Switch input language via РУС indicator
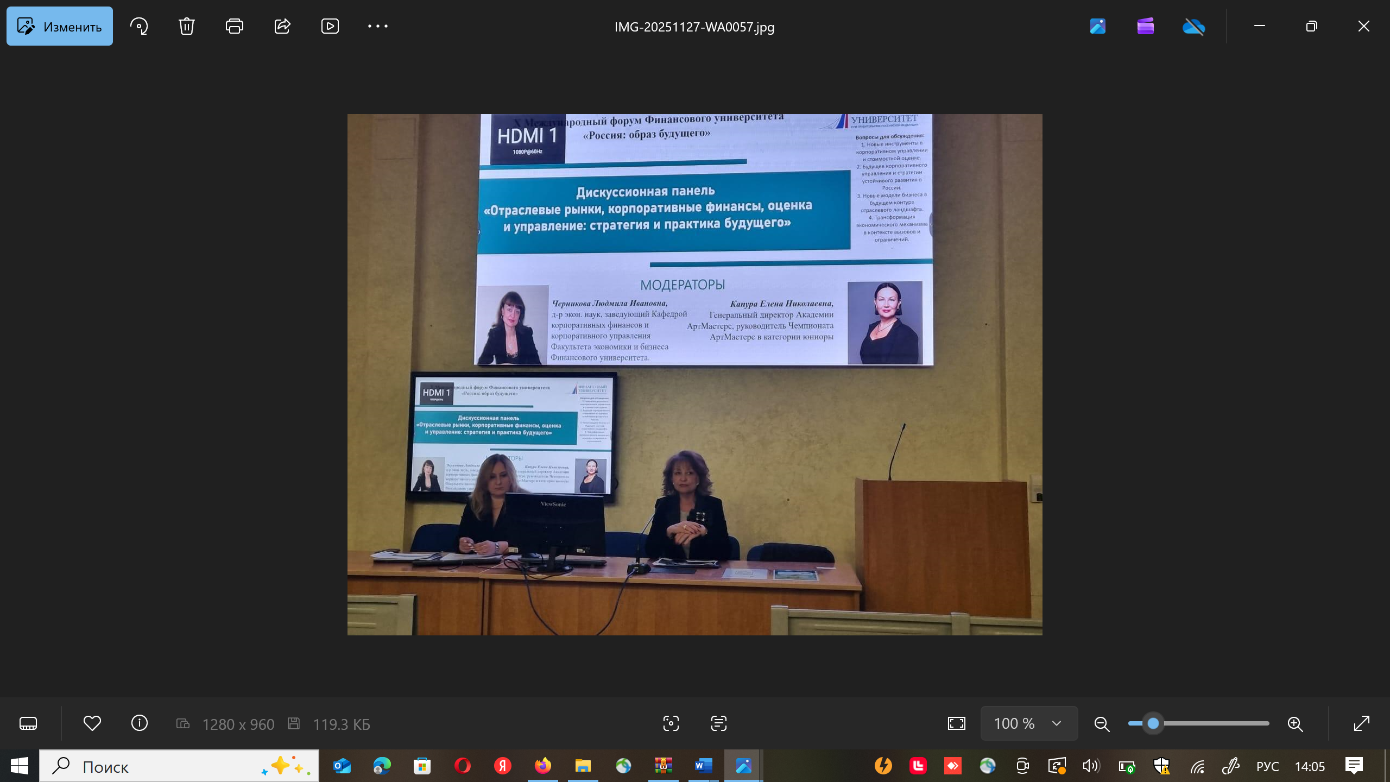The image size is (1390, 782). point(1267,766)
